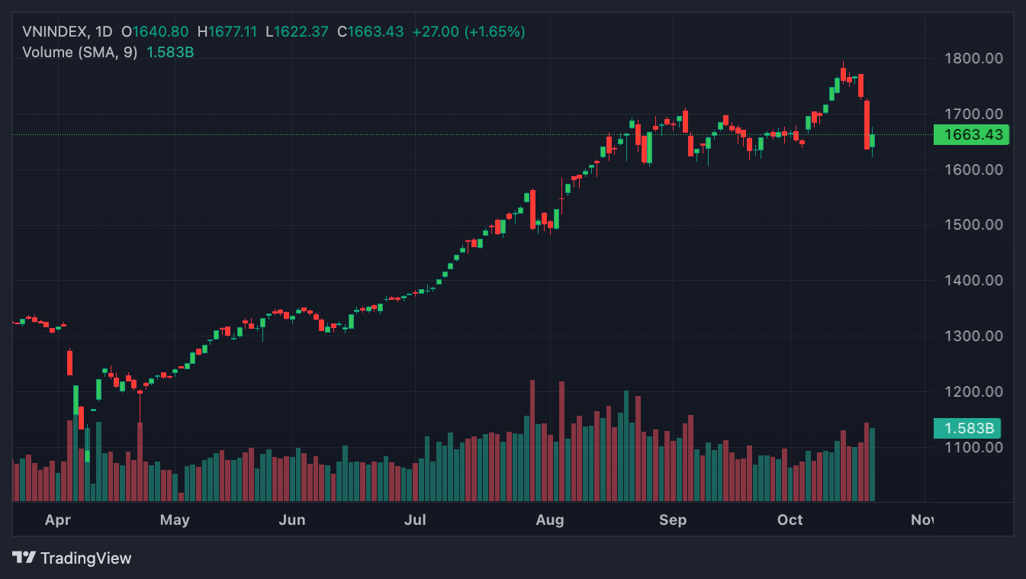Click the Volume (SMA, 9) indicator label
Image resolution: width=1026 pixels, height=579 pixels.
80,52
